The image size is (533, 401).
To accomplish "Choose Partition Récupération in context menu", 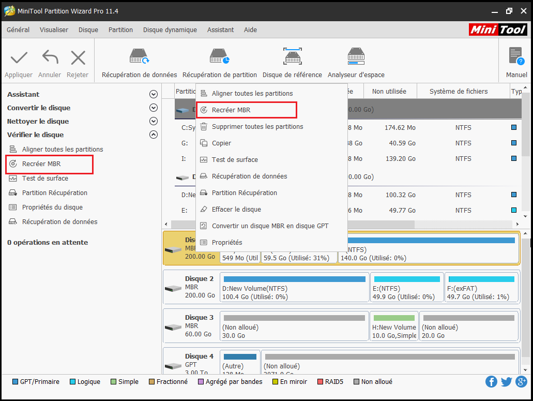I will coord(271,193).
